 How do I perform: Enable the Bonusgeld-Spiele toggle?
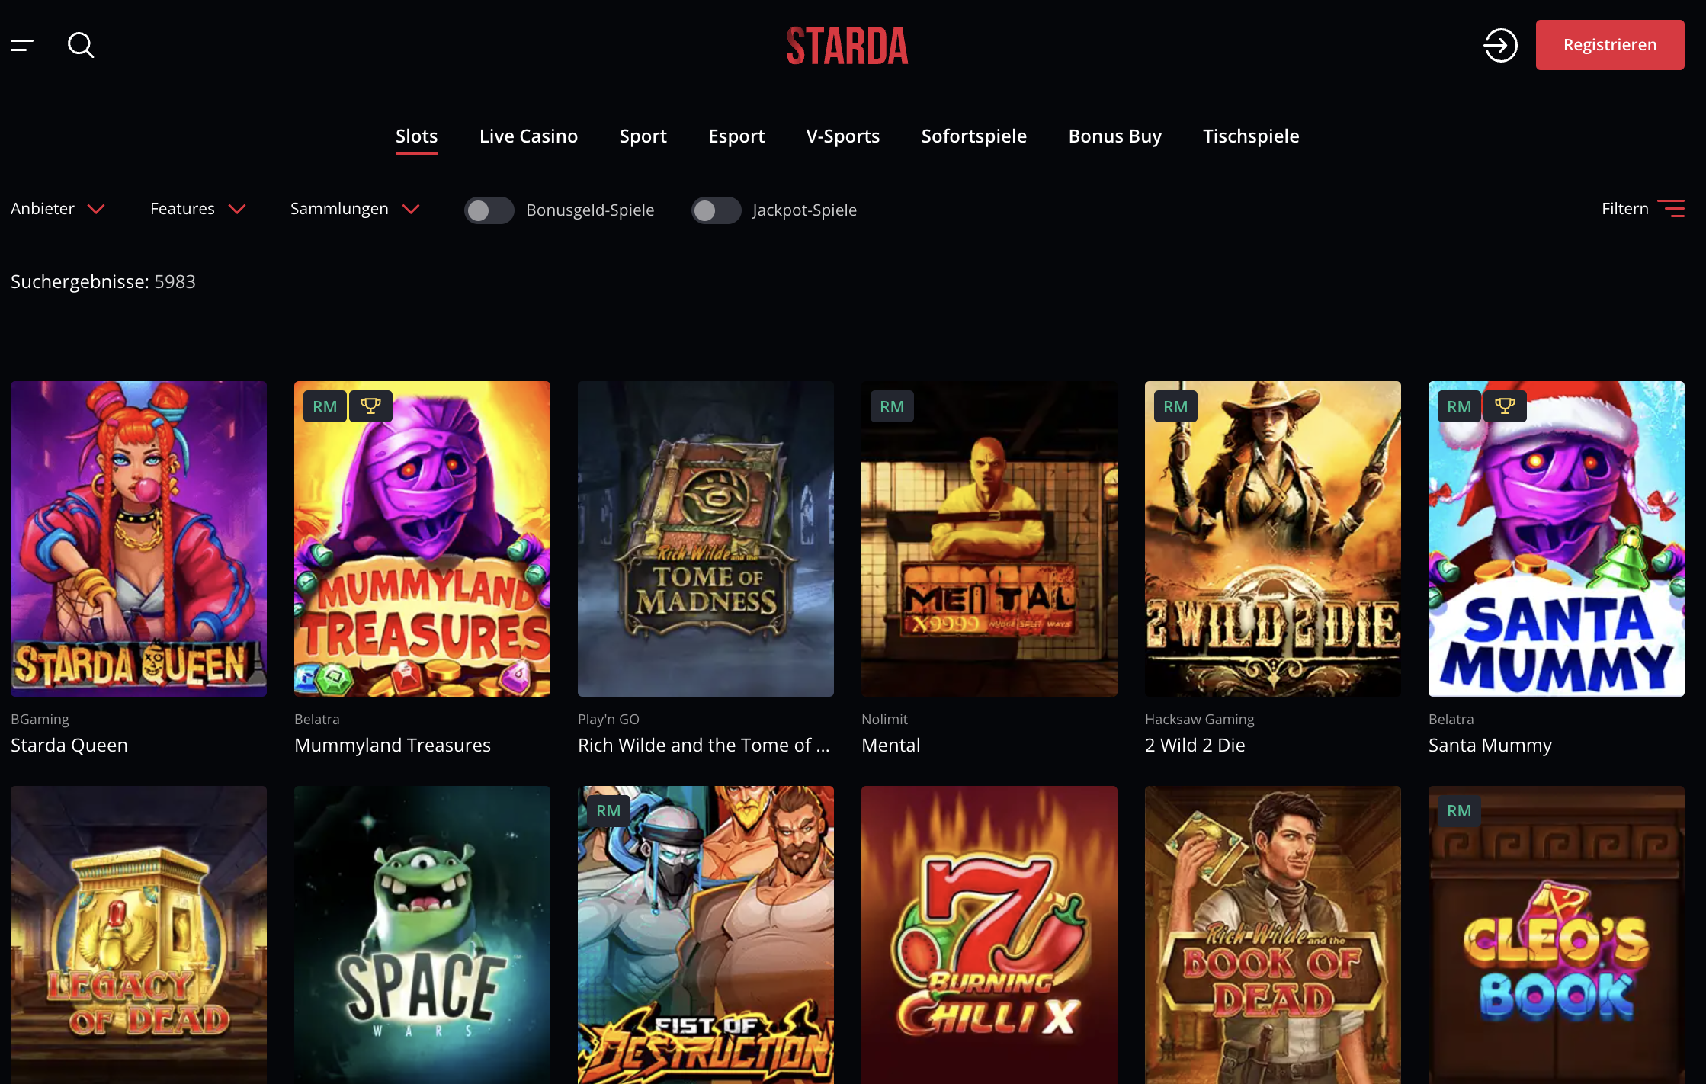pos(489,210)
